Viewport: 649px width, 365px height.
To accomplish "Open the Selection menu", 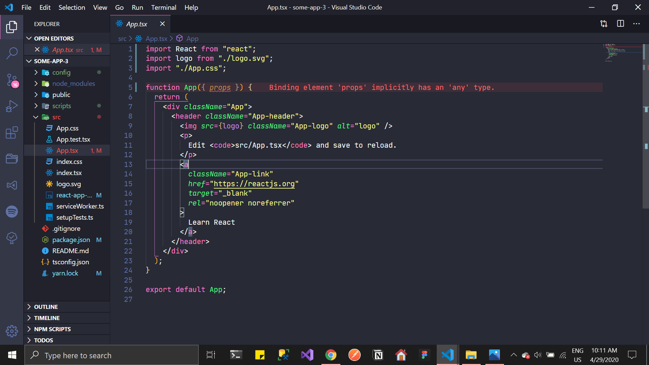I will coord(72,7).
